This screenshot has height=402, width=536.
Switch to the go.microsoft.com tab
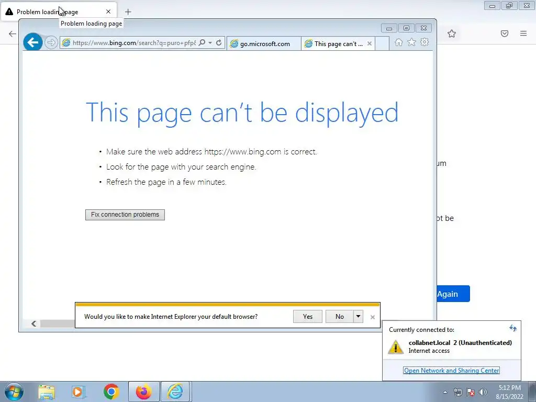(264, 44)
